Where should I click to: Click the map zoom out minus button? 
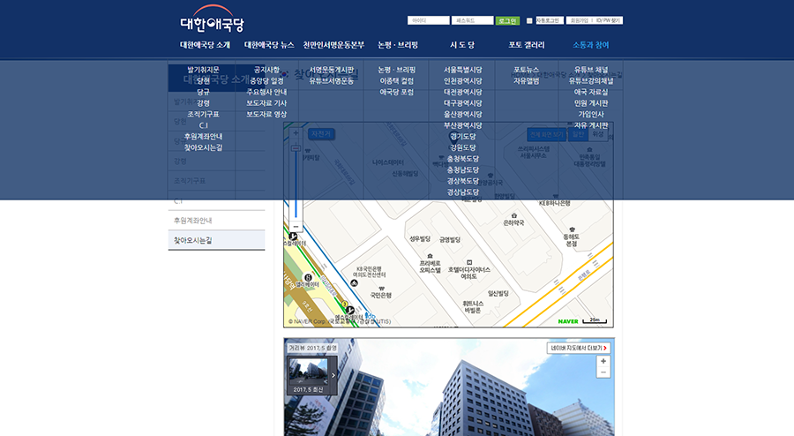(x=296, y=227)
